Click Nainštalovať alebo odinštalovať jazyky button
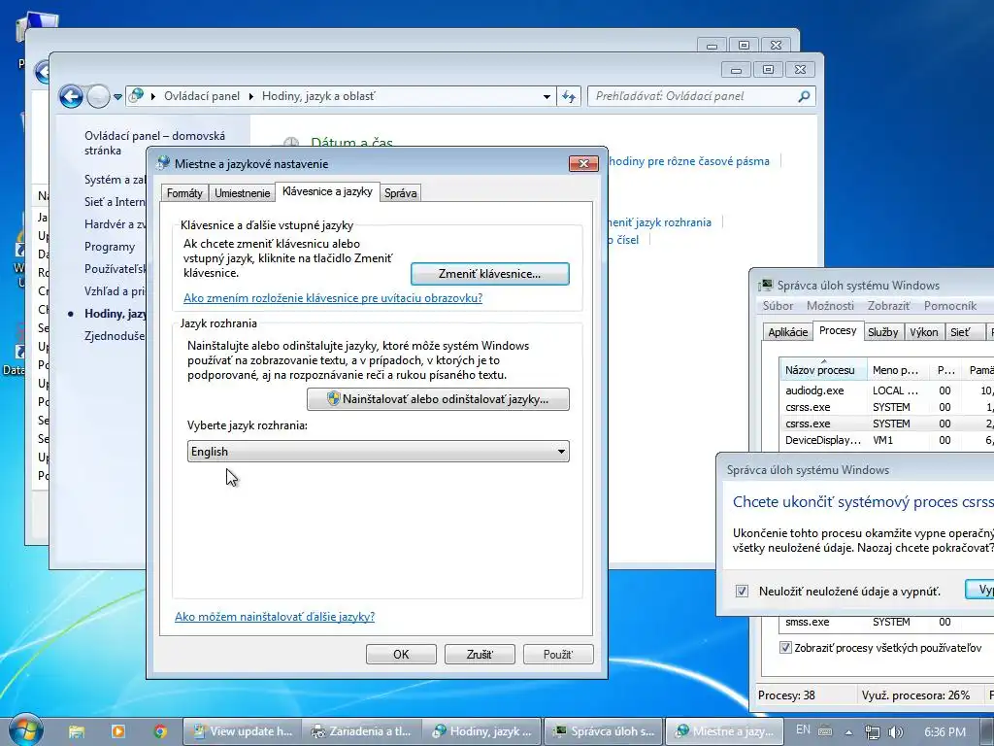994x746 pixels. pyautogui.click(x=438, y=399)
